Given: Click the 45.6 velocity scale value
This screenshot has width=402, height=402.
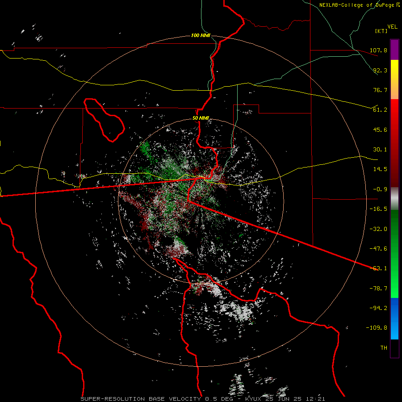Looking at the screenshot, I should click(380, 130).
